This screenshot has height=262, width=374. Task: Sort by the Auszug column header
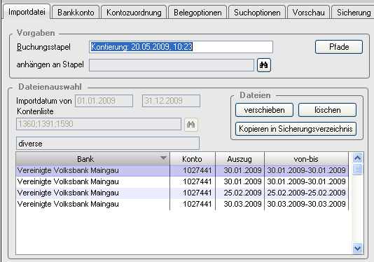[x=240, y=159]
